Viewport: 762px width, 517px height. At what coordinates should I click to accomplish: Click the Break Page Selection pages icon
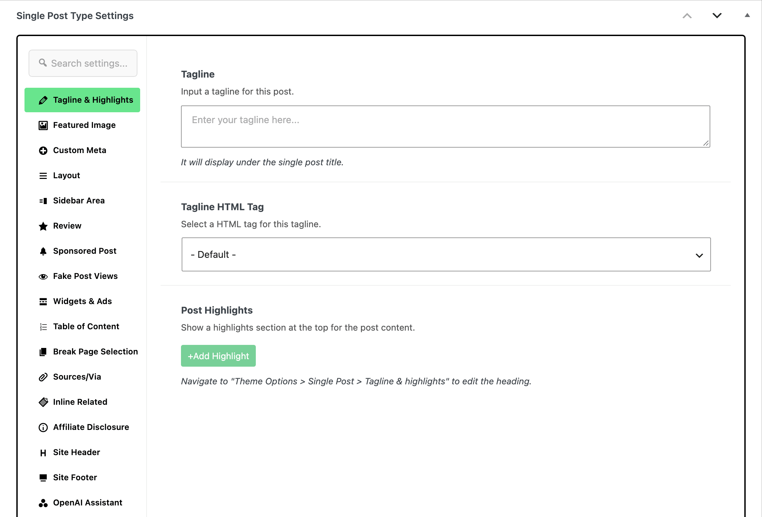coord(43,352)
